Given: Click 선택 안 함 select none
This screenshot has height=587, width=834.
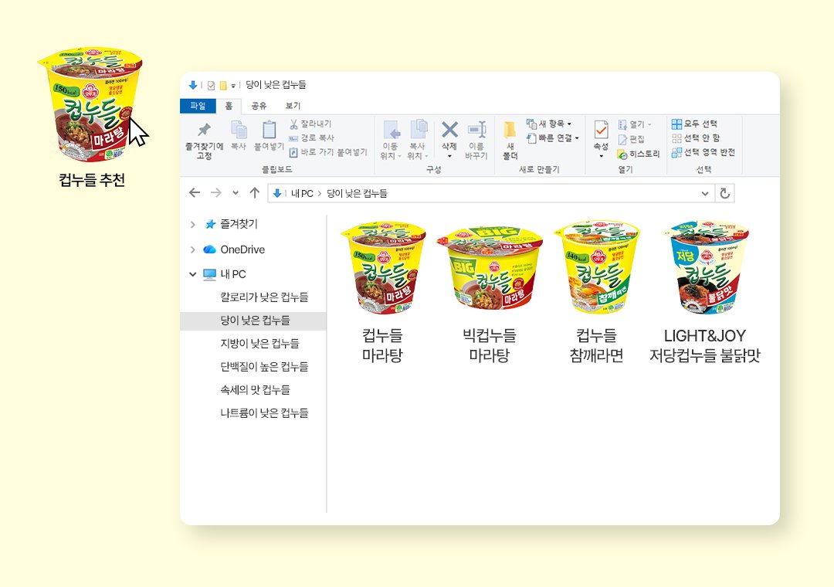Looking at the screenshot, I should 696,137.
